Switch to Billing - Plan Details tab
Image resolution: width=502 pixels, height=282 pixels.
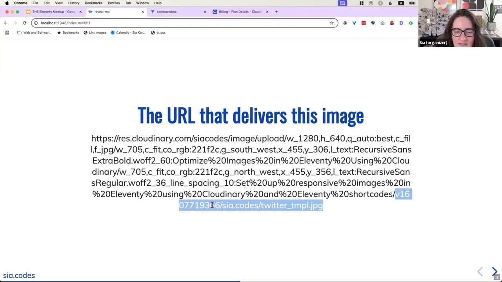point(240,12)
